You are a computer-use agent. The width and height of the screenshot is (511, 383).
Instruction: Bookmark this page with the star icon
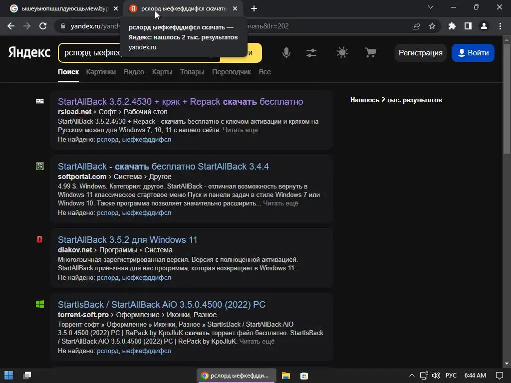432,26
